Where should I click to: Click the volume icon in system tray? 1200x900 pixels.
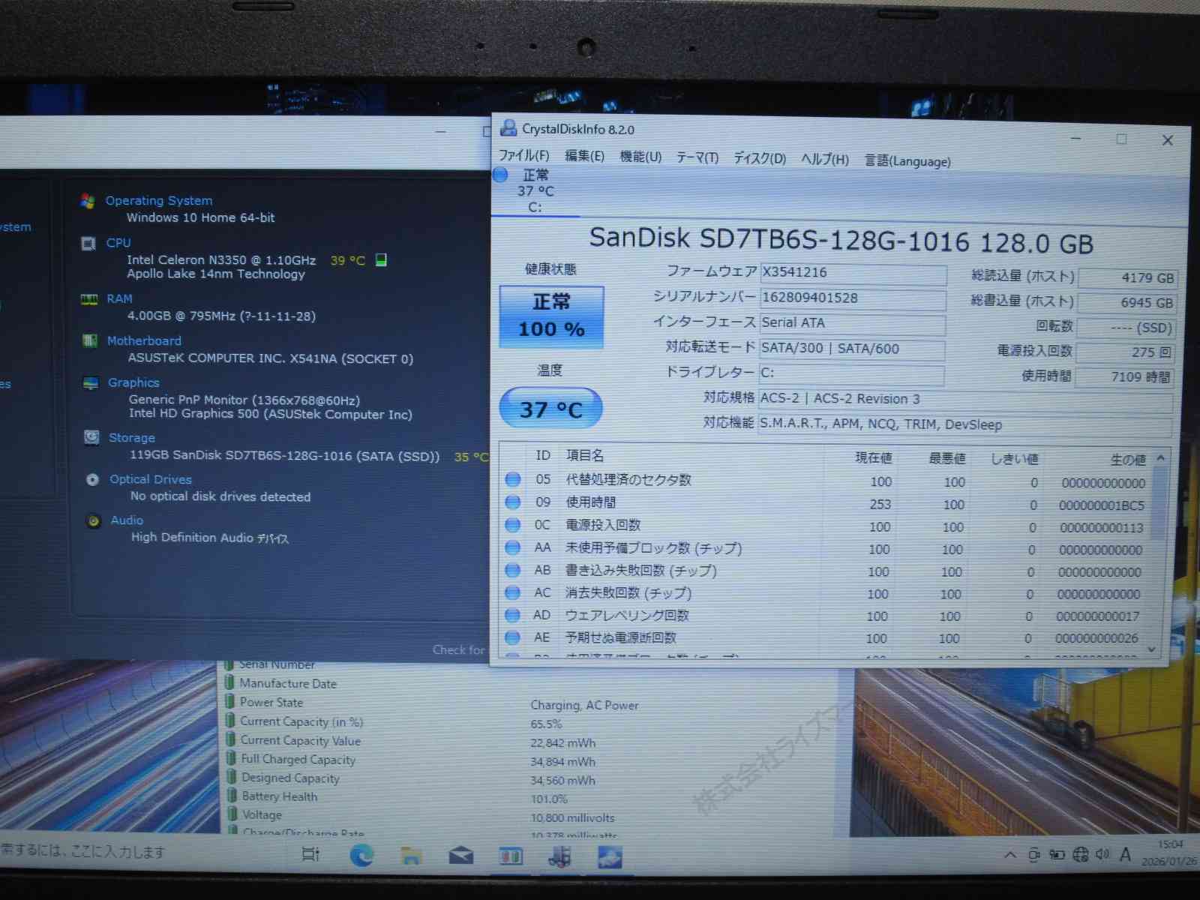coord(1102,854)
